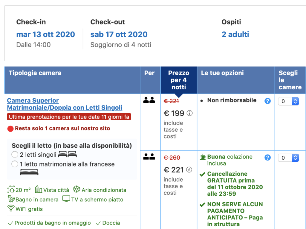
Task: Click the air conditioning snowflake icon
Action: pos(77,189)
